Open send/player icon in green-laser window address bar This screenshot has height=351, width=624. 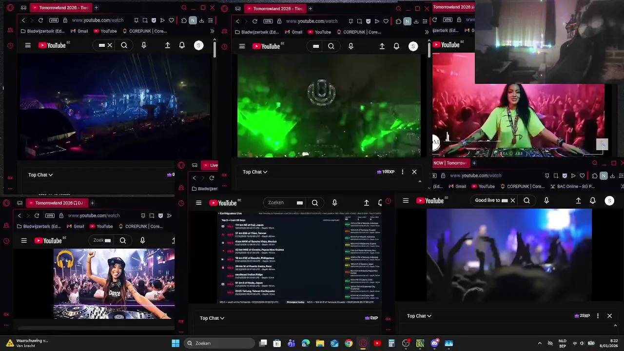point(377,21)
